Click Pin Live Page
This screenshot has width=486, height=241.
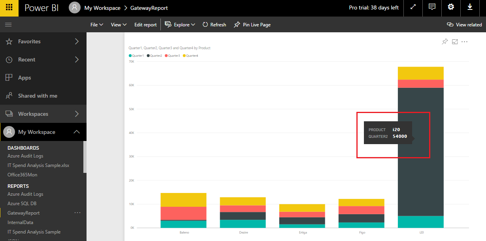click(x=252, y=24)
